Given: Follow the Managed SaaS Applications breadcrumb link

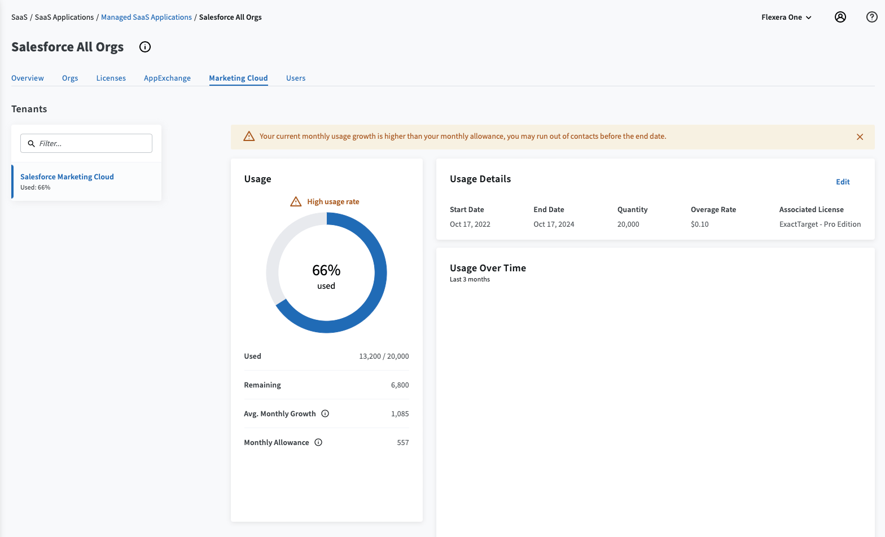Looking at the screenshot, I should 146,17.
